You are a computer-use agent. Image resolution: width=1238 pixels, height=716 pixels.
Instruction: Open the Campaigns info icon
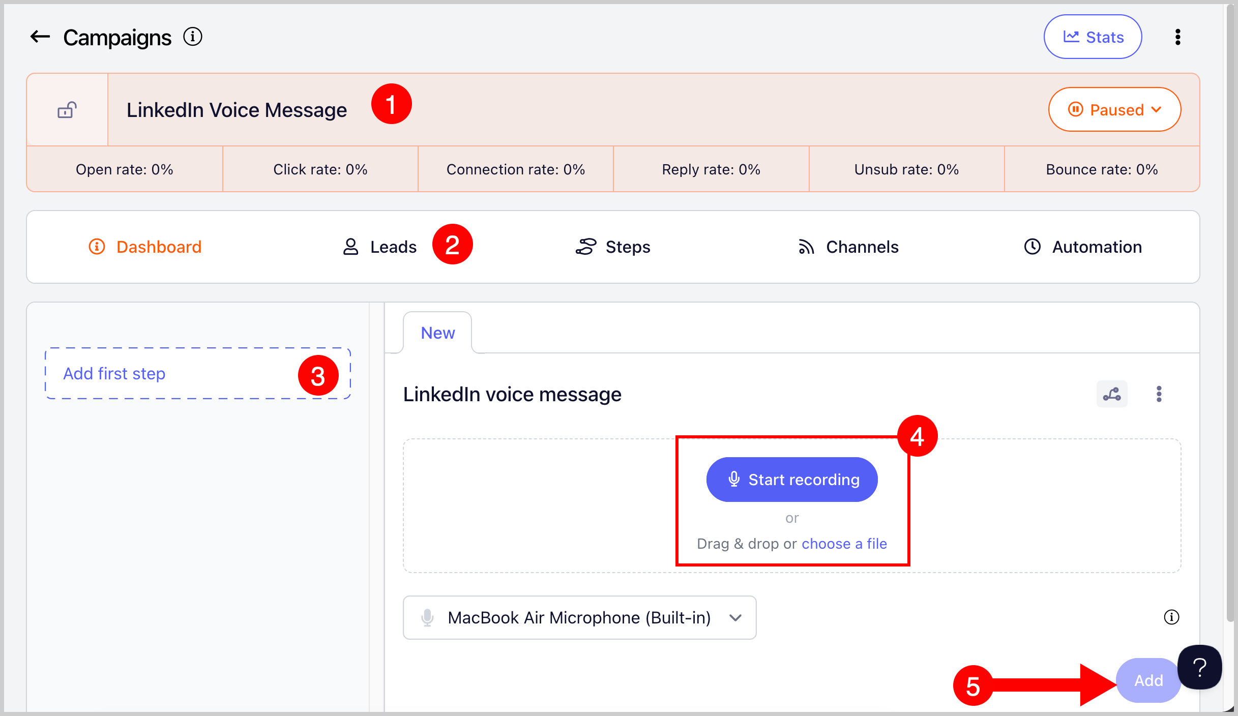pos(193,37)
